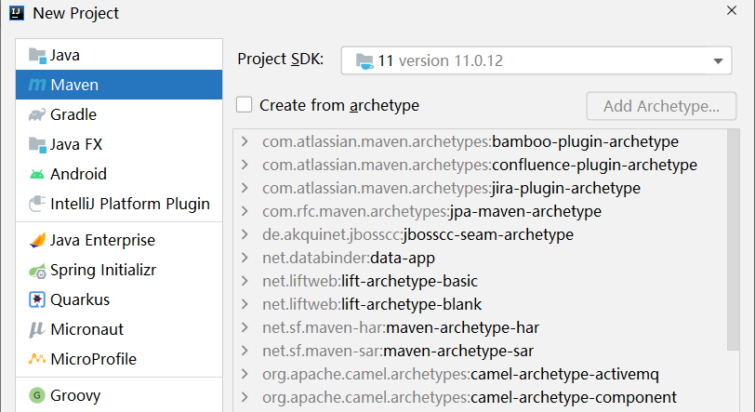
Task: Select Java project type
Action: pyautogui.click(x=119, y=56)
